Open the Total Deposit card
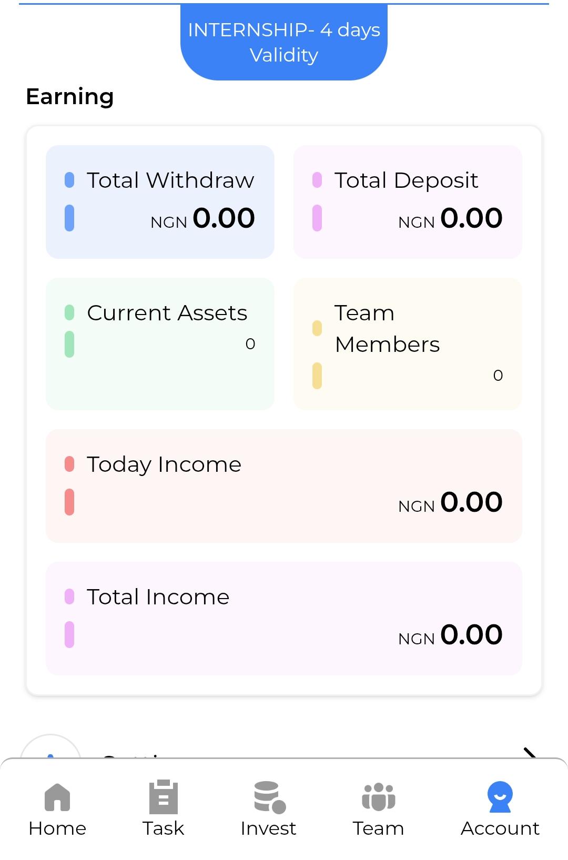This screenshot has width=568, height=860. [x=408, y=202]
